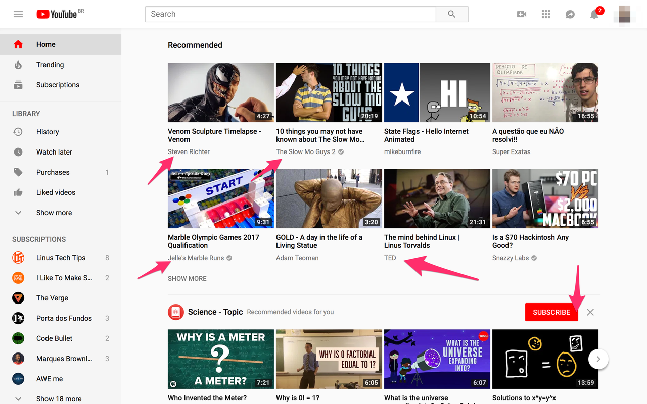The height and width of the screenshot is (404, 647).
Task: Click the Liked videos thumbs-up icon
Action: coord(18,192)
